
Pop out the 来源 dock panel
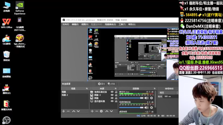click(115, 89)
